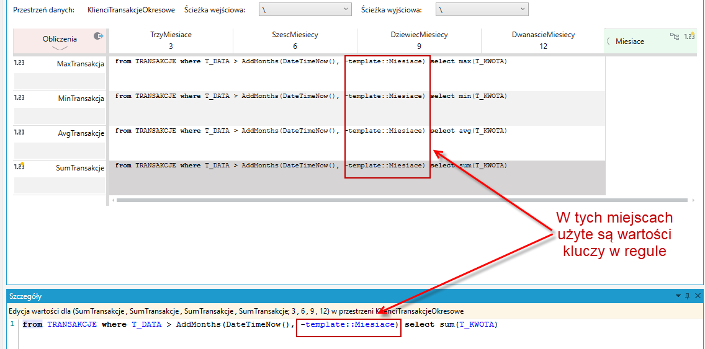Viewport: 705px width, 349px height.
Task: Select the DwanascieMiesiecy column header
Action: [543, 40]
